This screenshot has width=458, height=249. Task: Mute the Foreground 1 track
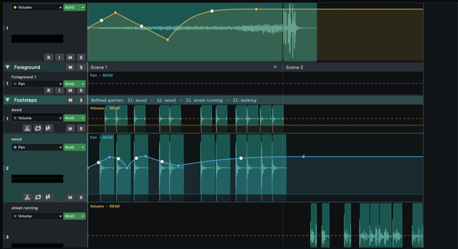tap(70, 91)
